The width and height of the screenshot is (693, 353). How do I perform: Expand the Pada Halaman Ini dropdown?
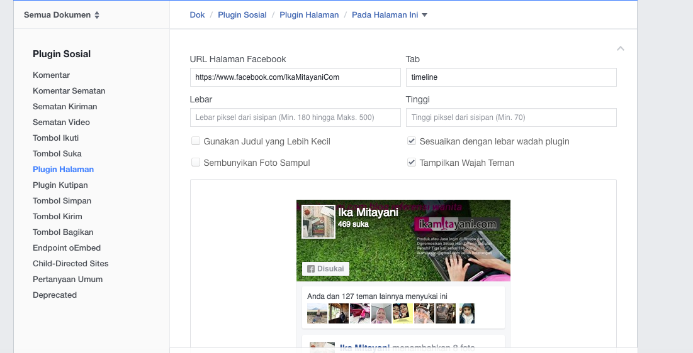[x=390, y=15]
